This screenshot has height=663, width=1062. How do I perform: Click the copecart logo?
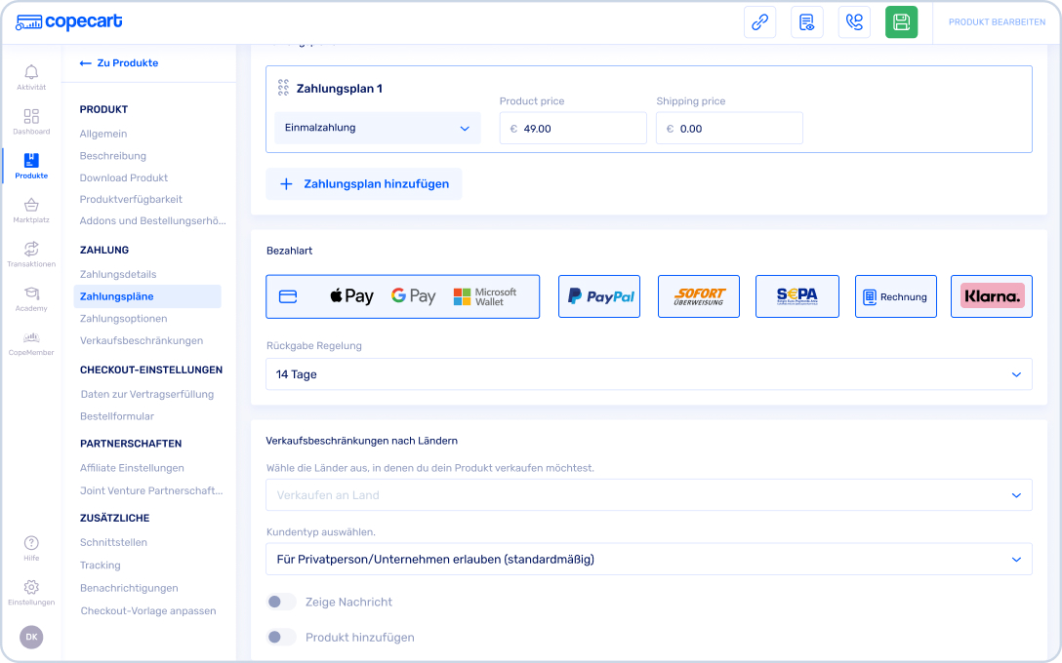pos(69,22)
